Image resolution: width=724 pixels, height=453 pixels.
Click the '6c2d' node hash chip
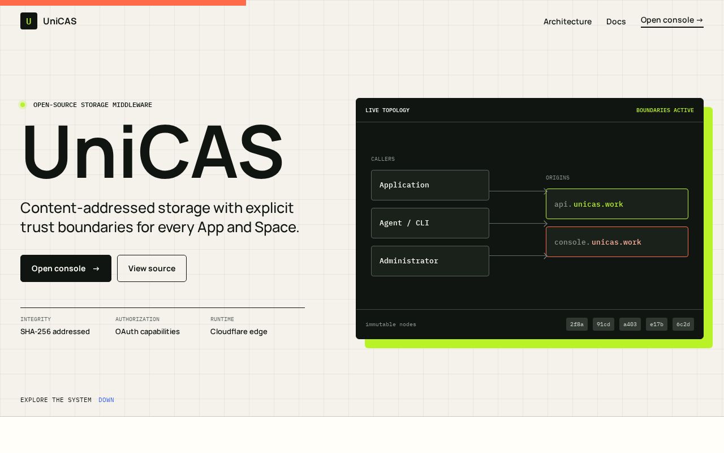pyautogui.click(x=683, y=324)
